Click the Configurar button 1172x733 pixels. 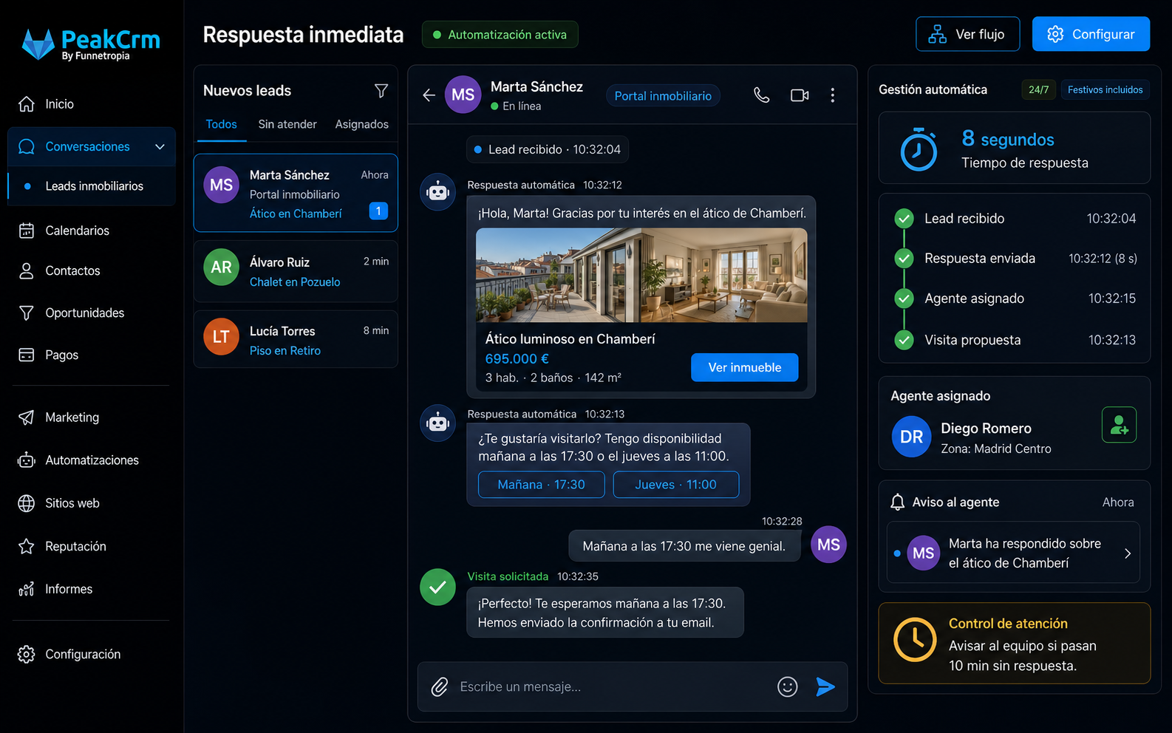tap(1091, 34)
